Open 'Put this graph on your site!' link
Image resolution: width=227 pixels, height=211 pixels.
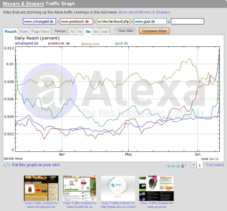(36, 165)
